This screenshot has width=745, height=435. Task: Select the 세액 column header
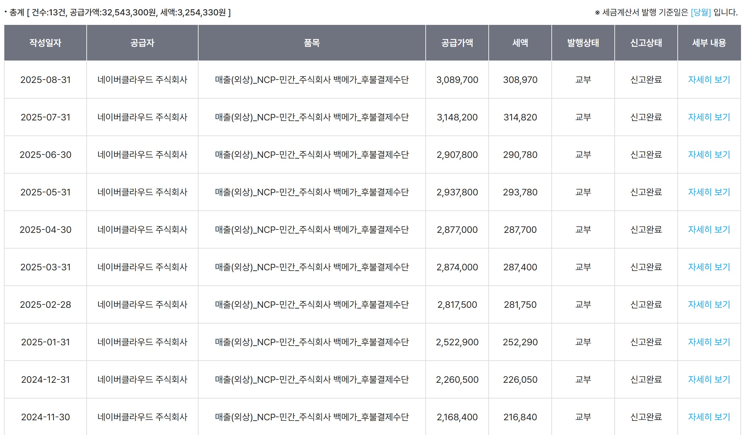(x=520, y=43)
